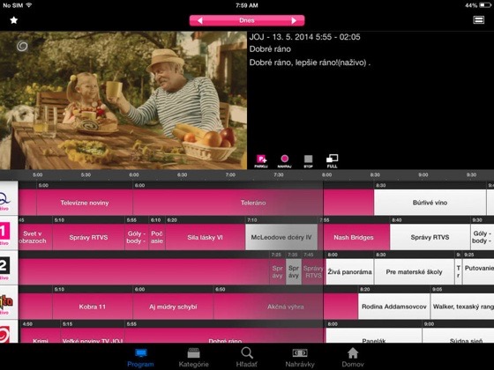This screenshot has height=370, width=494.
Task: Open the Kategórie tab
Action: click(193, 358)
